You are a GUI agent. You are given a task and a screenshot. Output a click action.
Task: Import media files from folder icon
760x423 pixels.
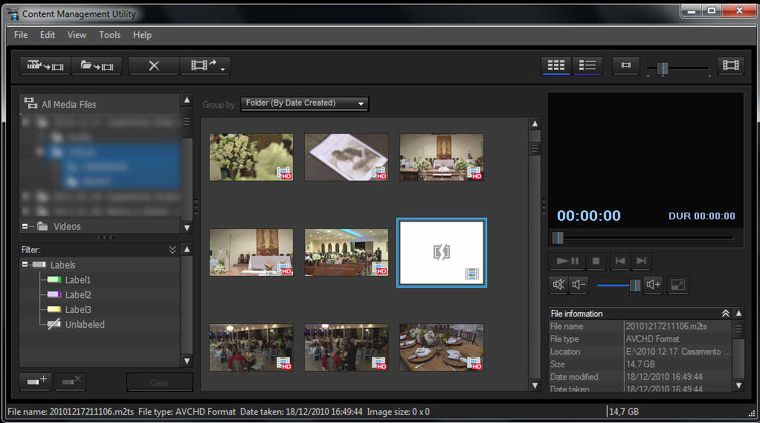click(97, 65)
